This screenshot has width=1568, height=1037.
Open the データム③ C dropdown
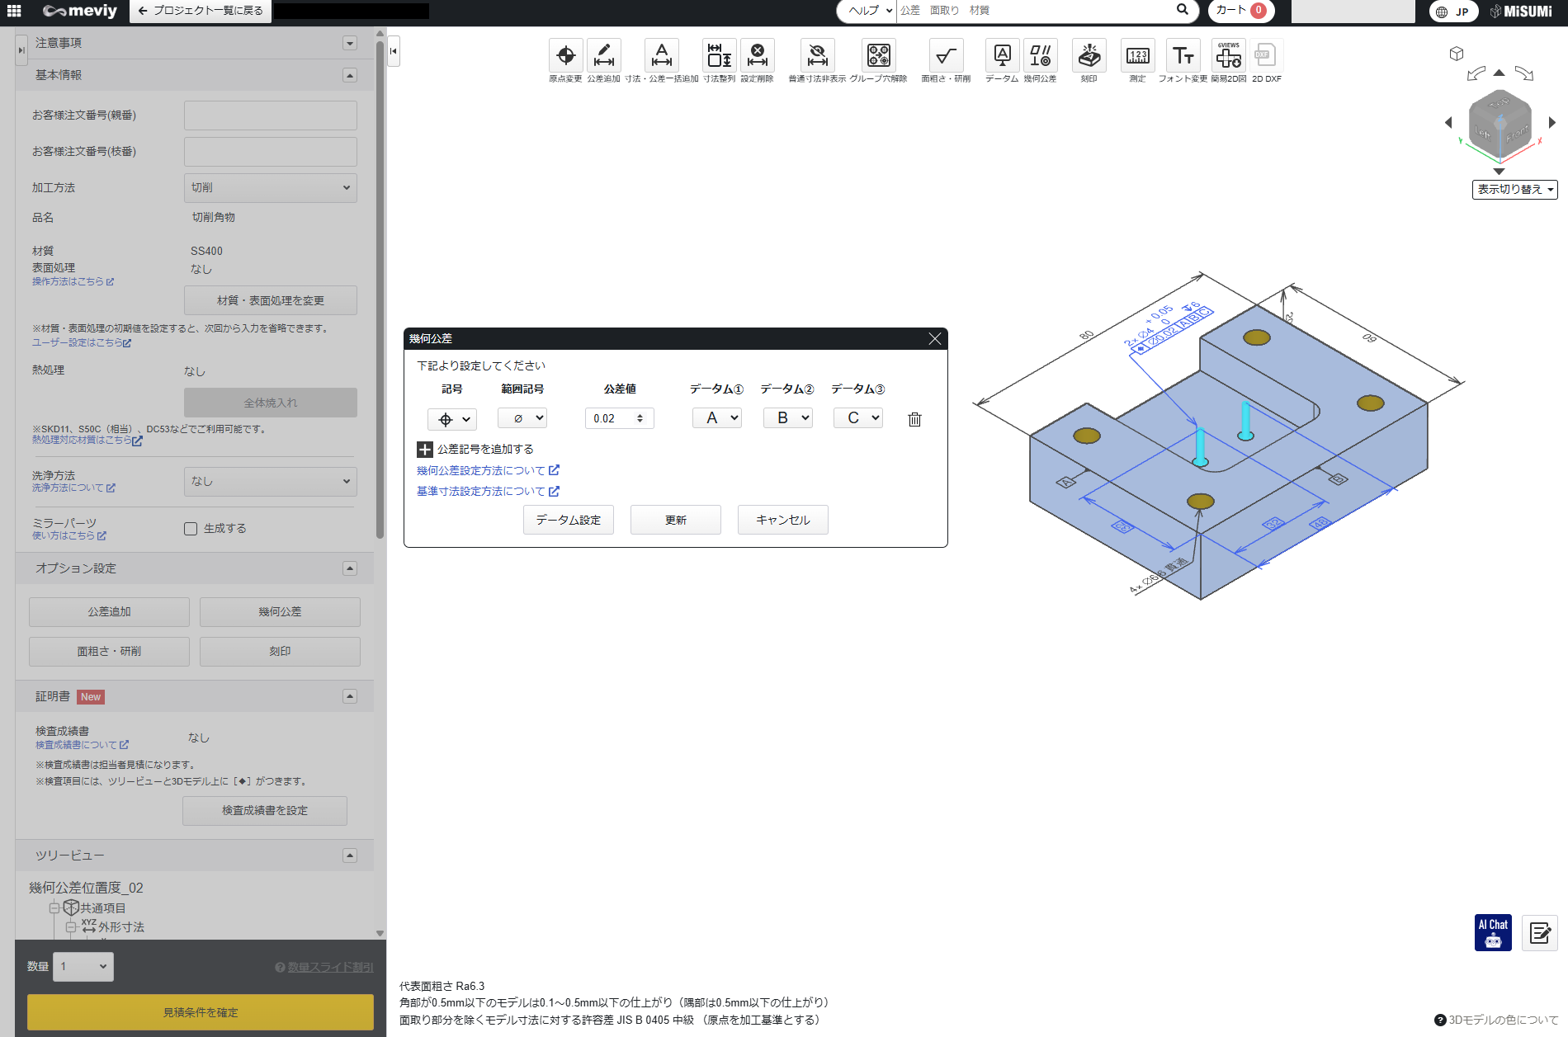[x=858, y=418]
